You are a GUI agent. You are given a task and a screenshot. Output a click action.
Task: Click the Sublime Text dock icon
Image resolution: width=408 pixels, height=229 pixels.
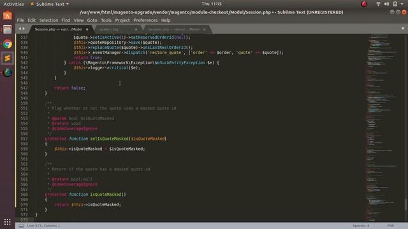pyautogui.click(x=8, y=58)
